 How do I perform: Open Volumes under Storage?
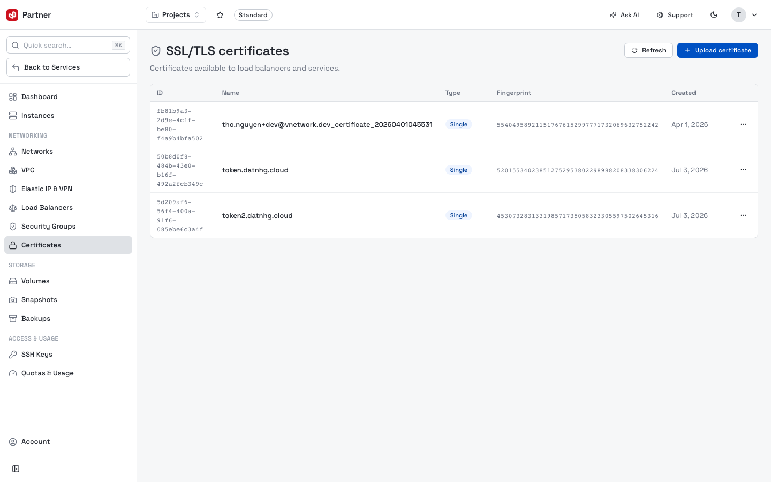(68, 281)
